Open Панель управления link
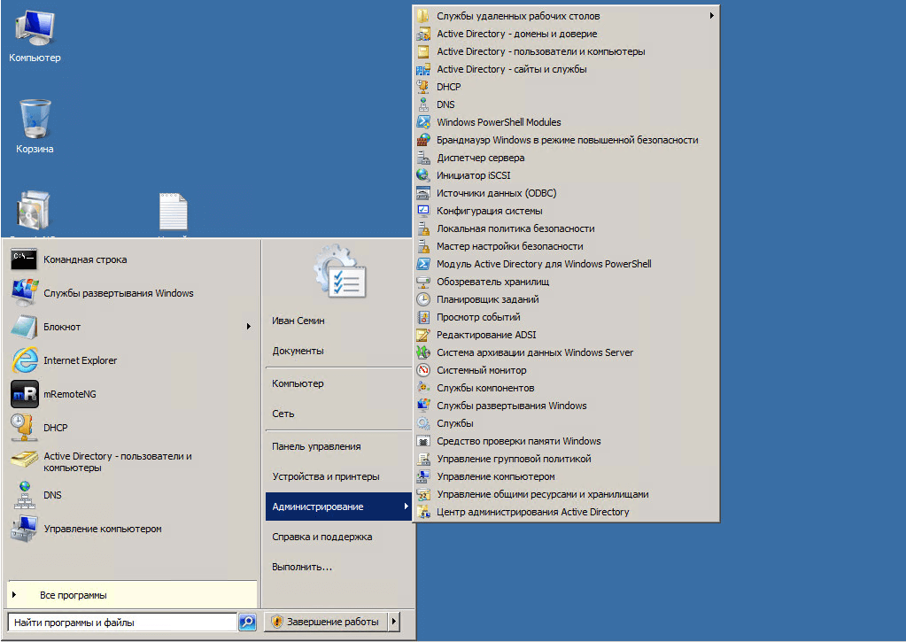Image resolution: width=906 pixels, height=642 pixels. tap(316, 446)
